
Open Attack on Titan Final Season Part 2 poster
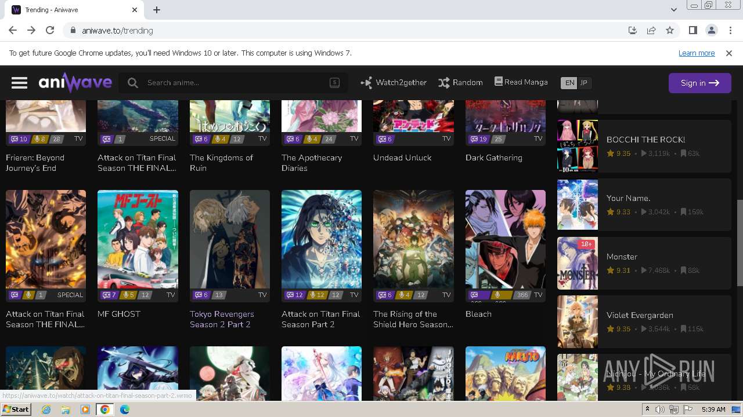(x=322, y=239)
